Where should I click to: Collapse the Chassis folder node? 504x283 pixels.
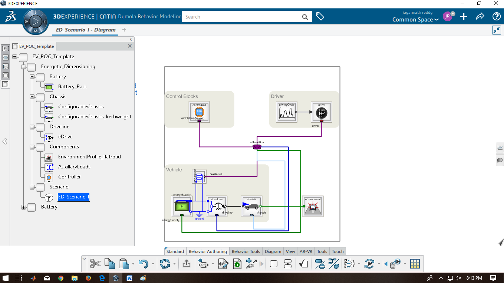tap(32, 97)
